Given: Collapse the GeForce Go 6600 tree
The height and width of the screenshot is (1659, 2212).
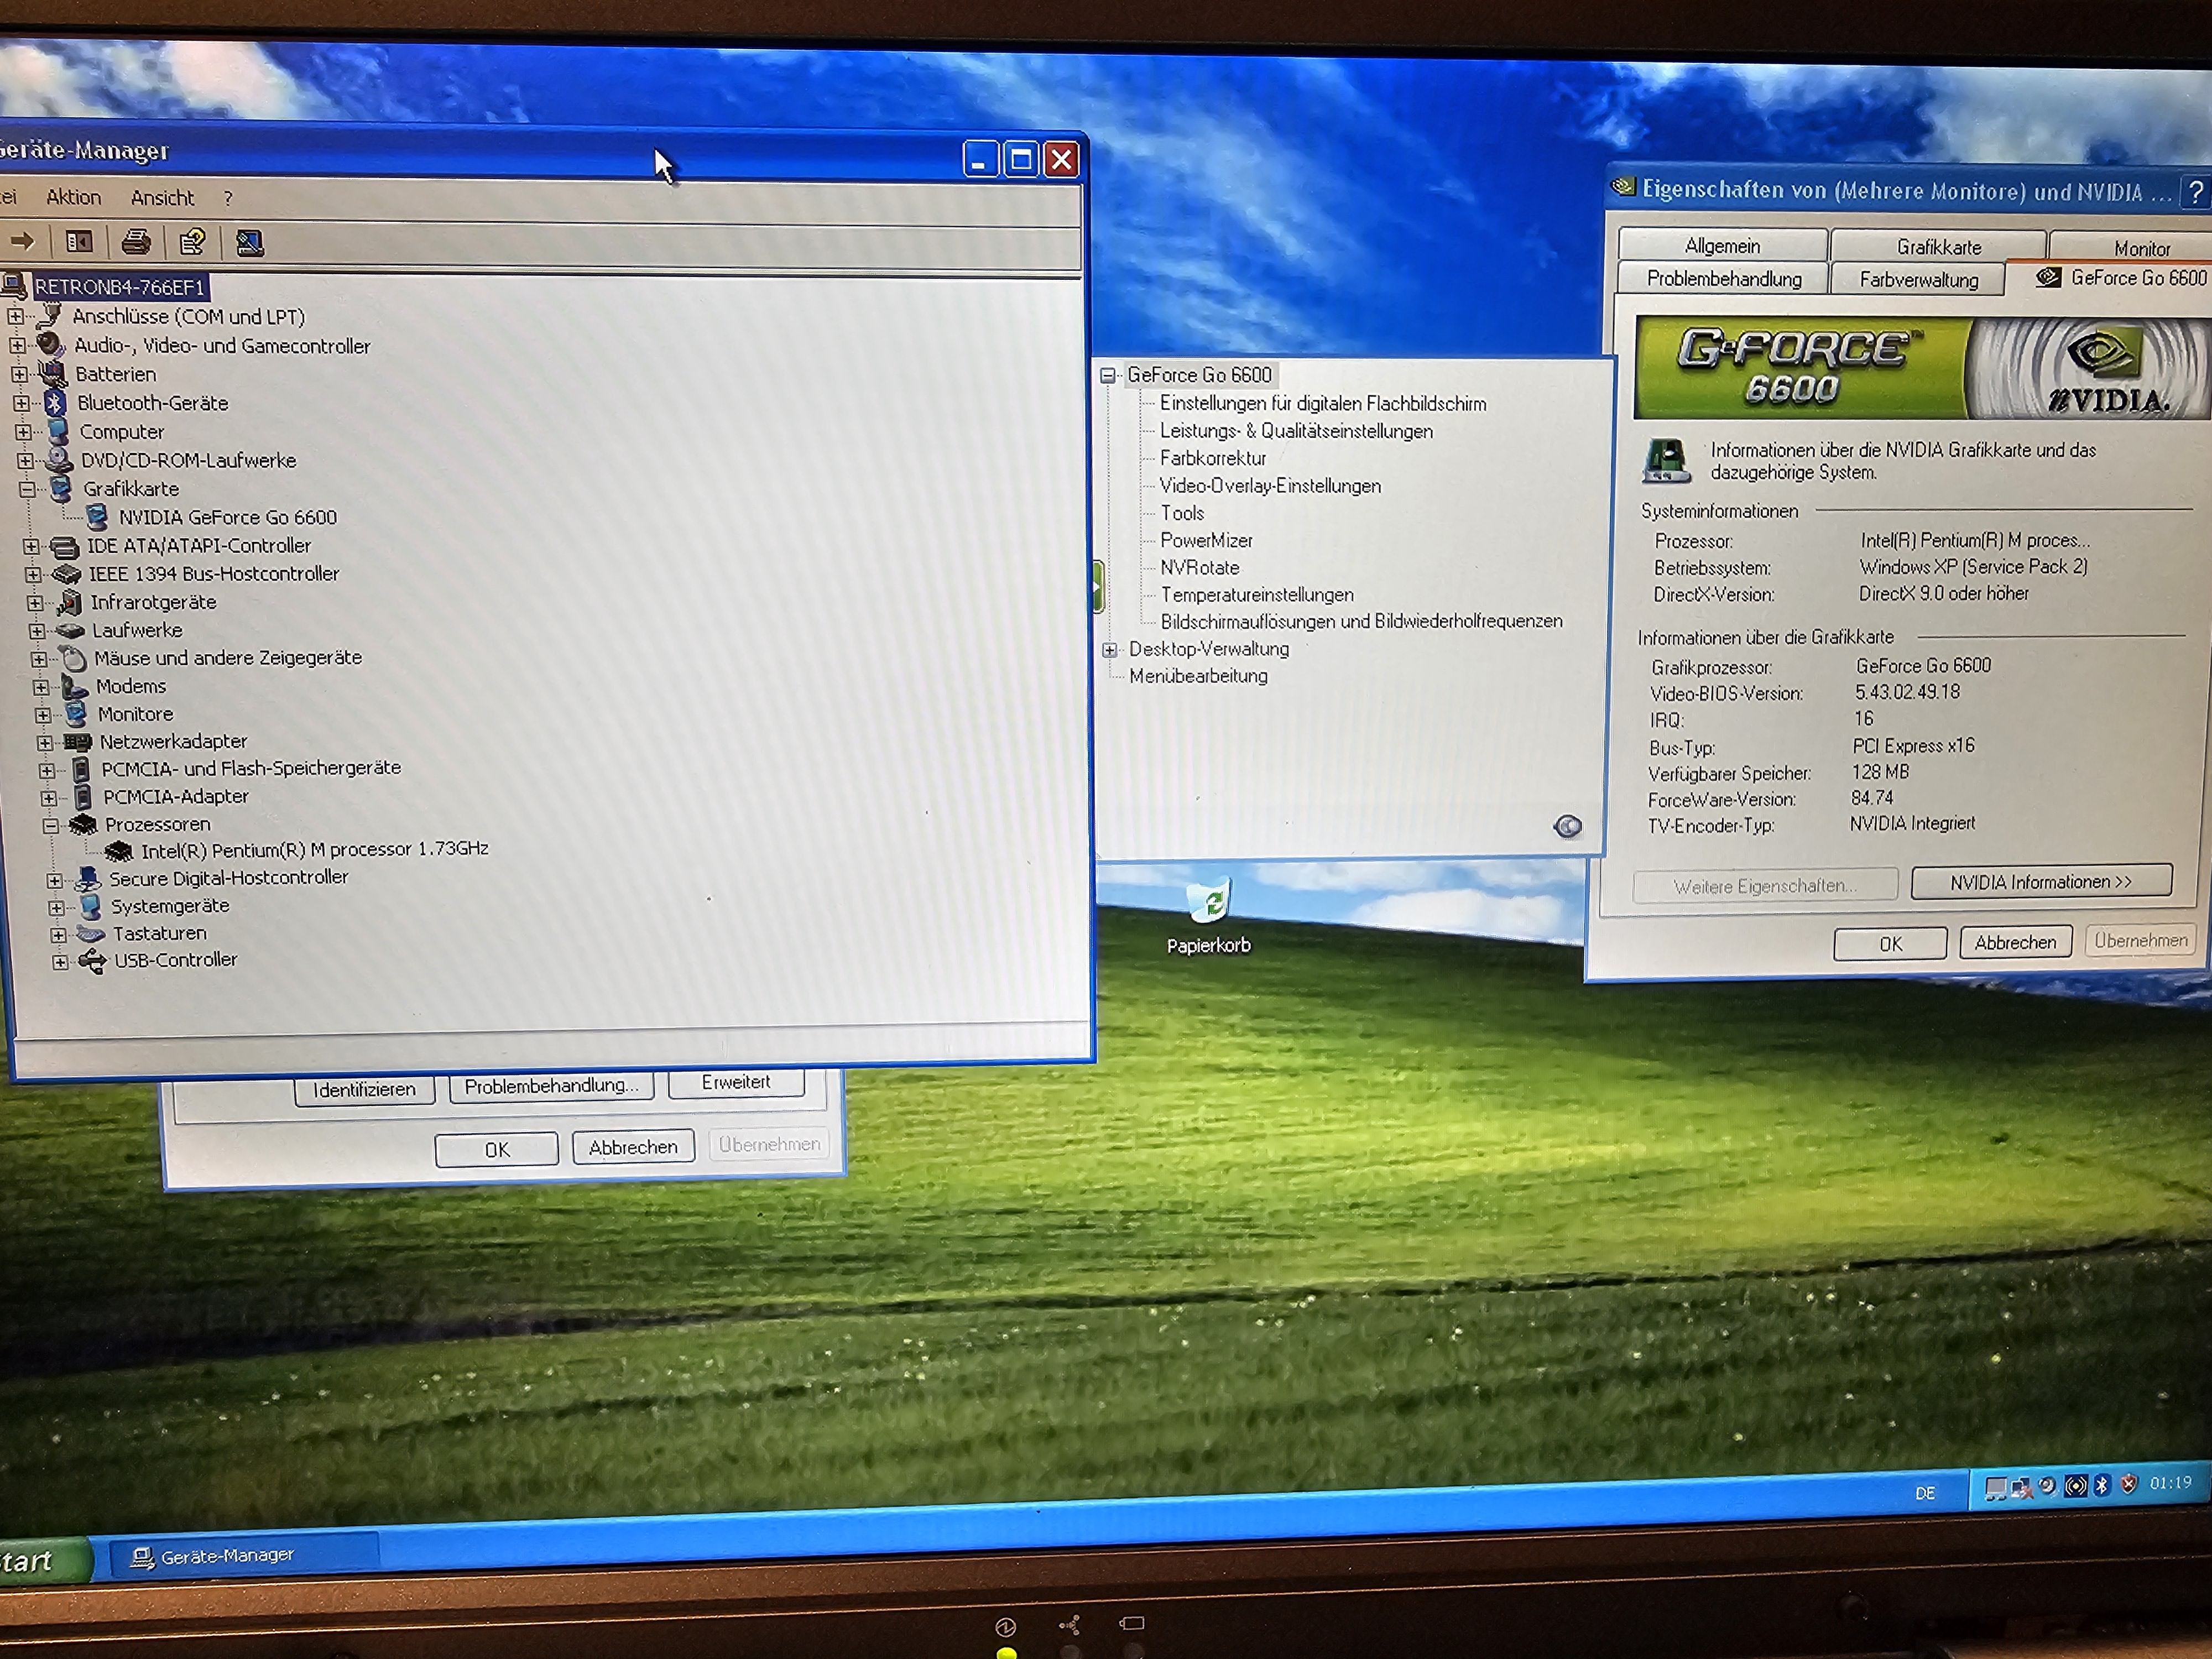Looking at the screenshot, I should 1108,376.
